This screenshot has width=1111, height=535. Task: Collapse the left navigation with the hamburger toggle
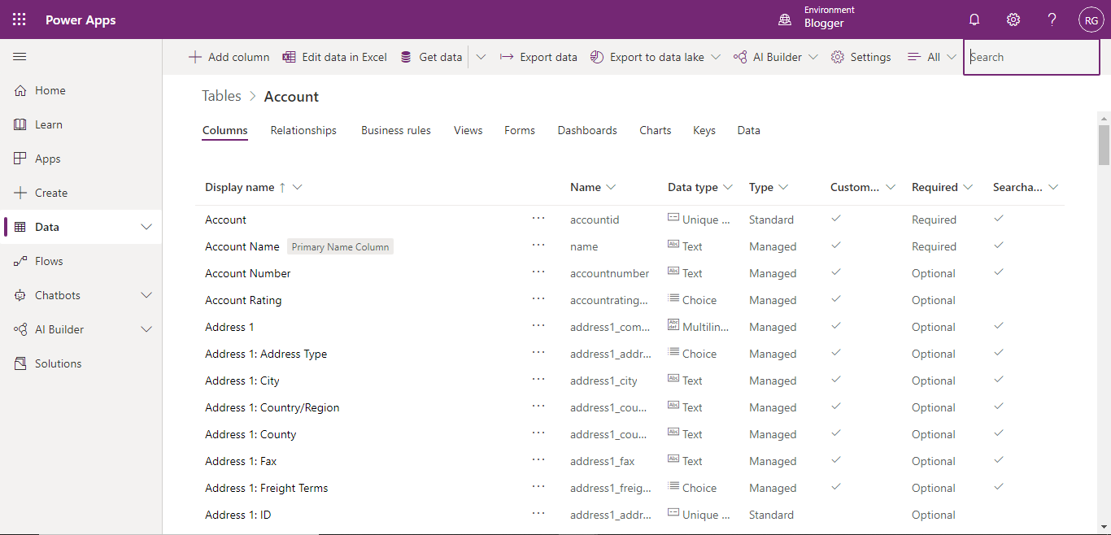pos(20,56)
